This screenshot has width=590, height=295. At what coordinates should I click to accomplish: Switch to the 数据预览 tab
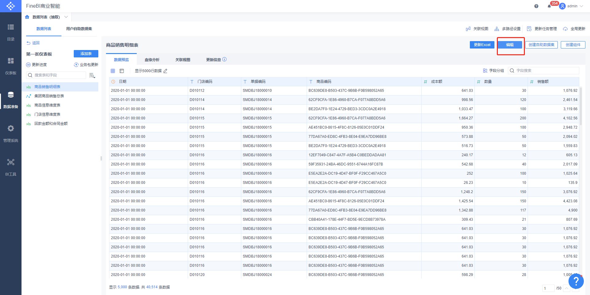121,60
